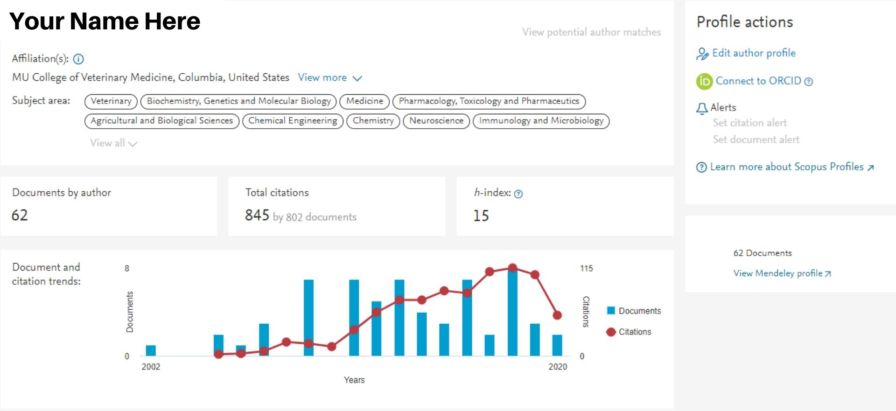This screenshot has height=411, width=896.
Task: Select the Neuroscience subject area tag
Action: (436, 121)
